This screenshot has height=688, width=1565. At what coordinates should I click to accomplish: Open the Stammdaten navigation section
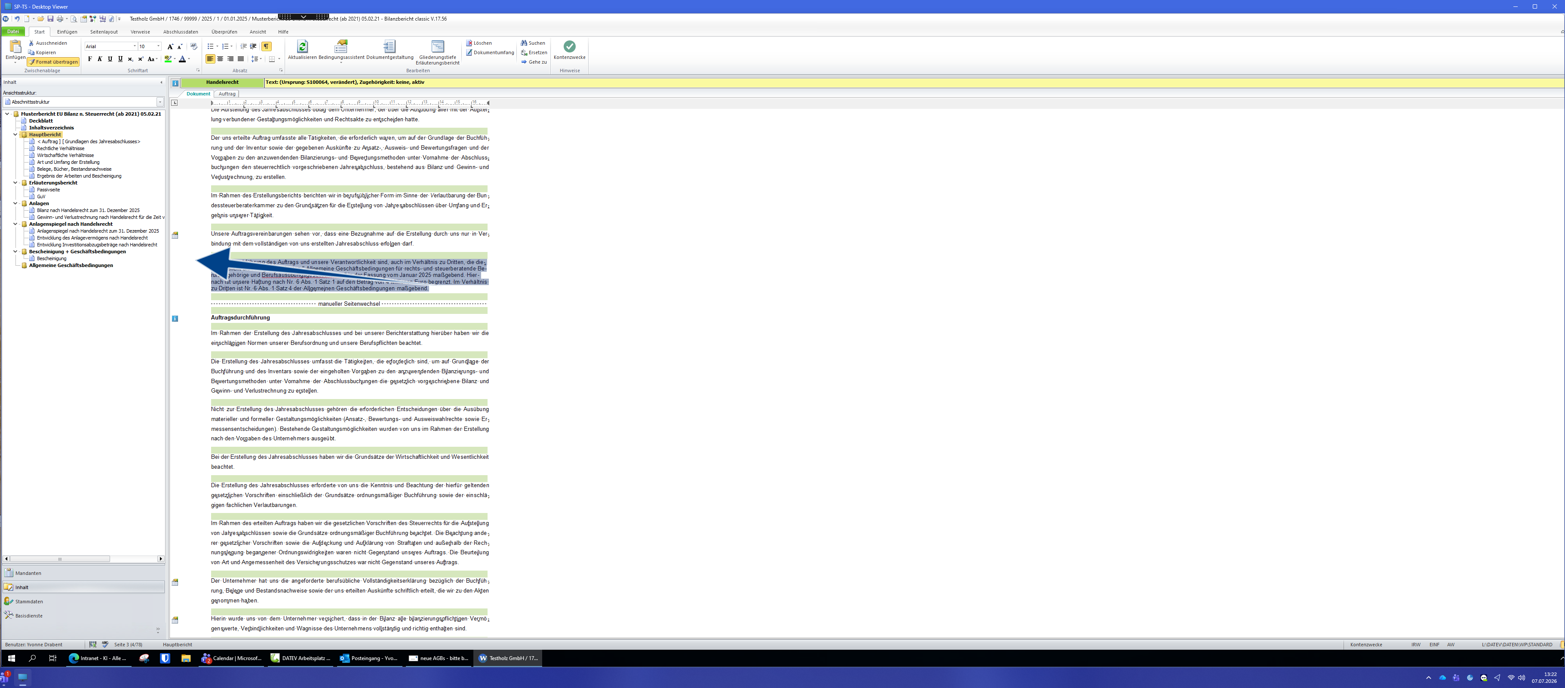(84, 602)
